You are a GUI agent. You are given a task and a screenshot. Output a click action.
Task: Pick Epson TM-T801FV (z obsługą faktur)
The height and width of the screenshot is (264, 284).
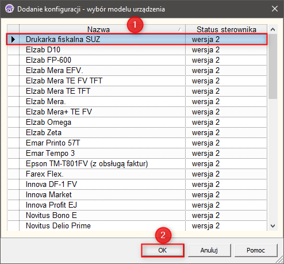[x=137, y=164]
